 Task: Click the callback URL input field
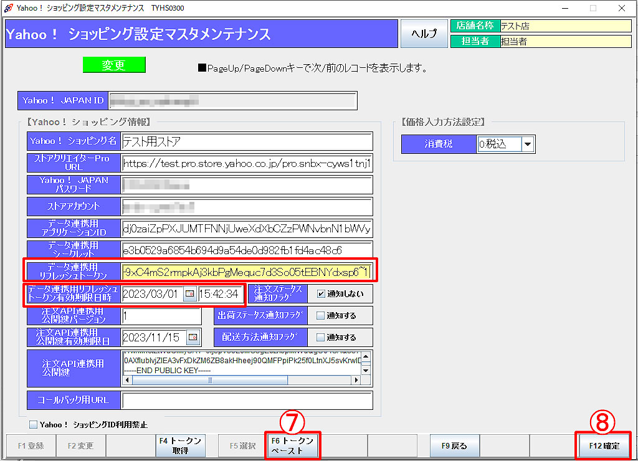click(247, 401)
